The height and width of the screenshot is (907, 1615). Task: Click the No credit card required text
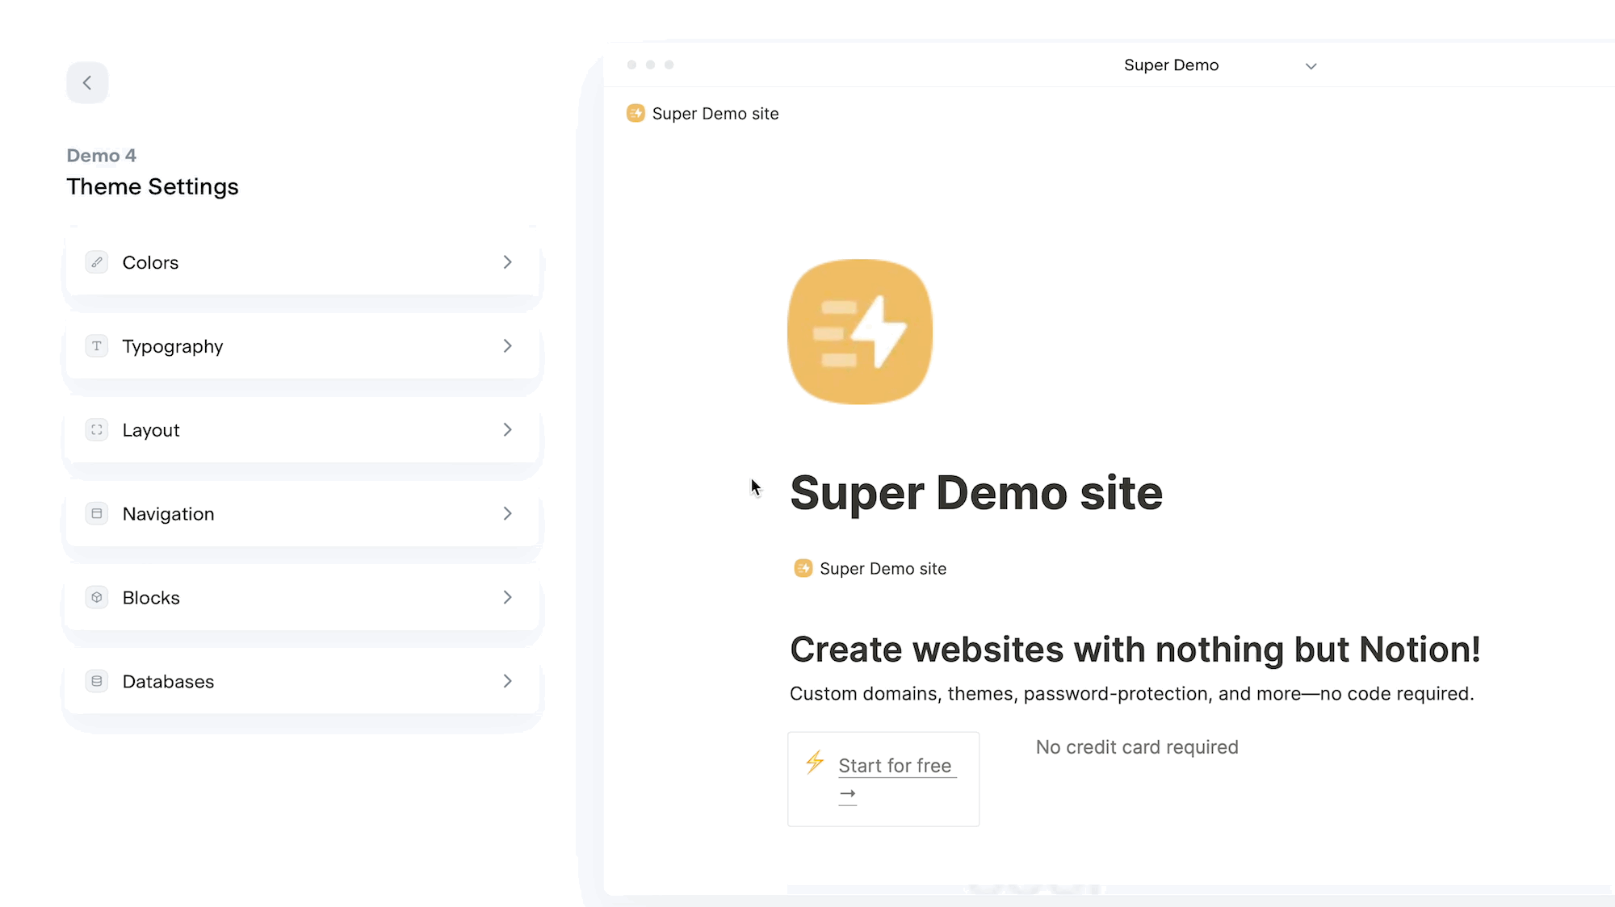(x=1137, y=747)
